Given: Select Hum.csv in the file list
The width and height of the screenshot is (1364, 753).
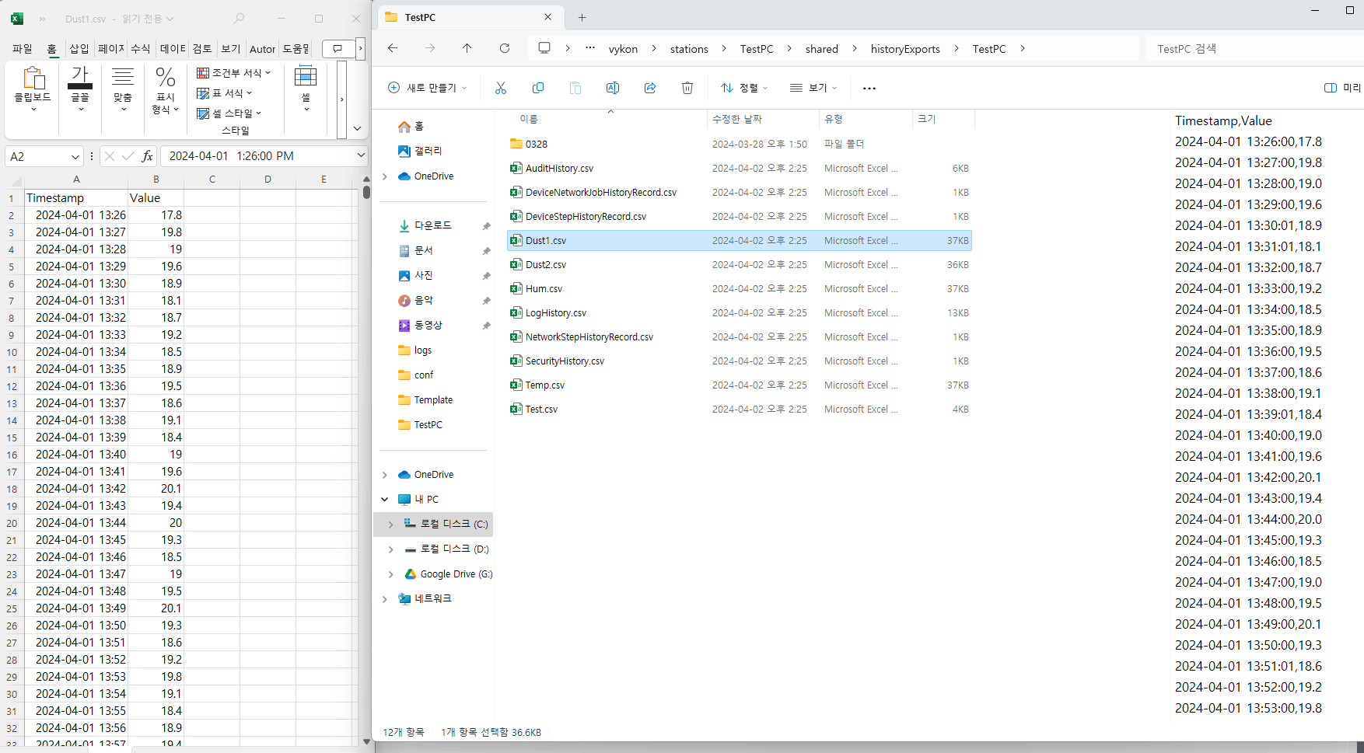Looking at the screenshot, I should click(739, 289).
